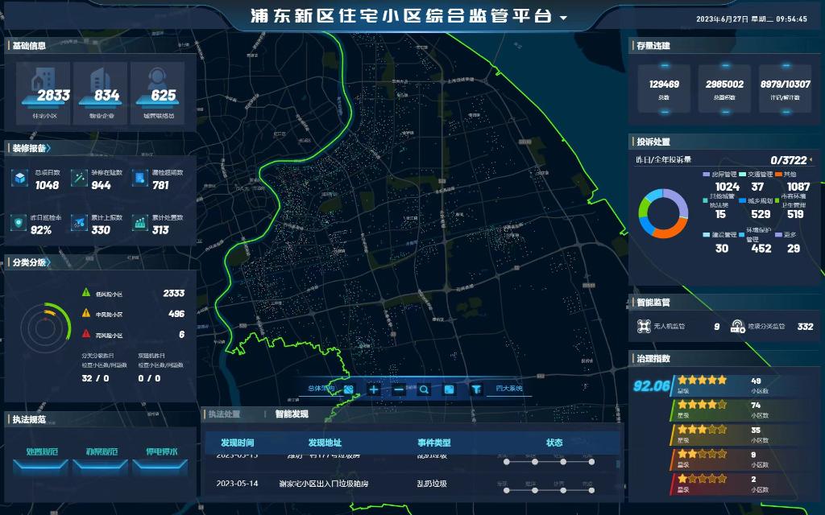The image size is (825, 515).
Task: Expand the 分类分级 section chevron
Action: (x=50, y=262)
